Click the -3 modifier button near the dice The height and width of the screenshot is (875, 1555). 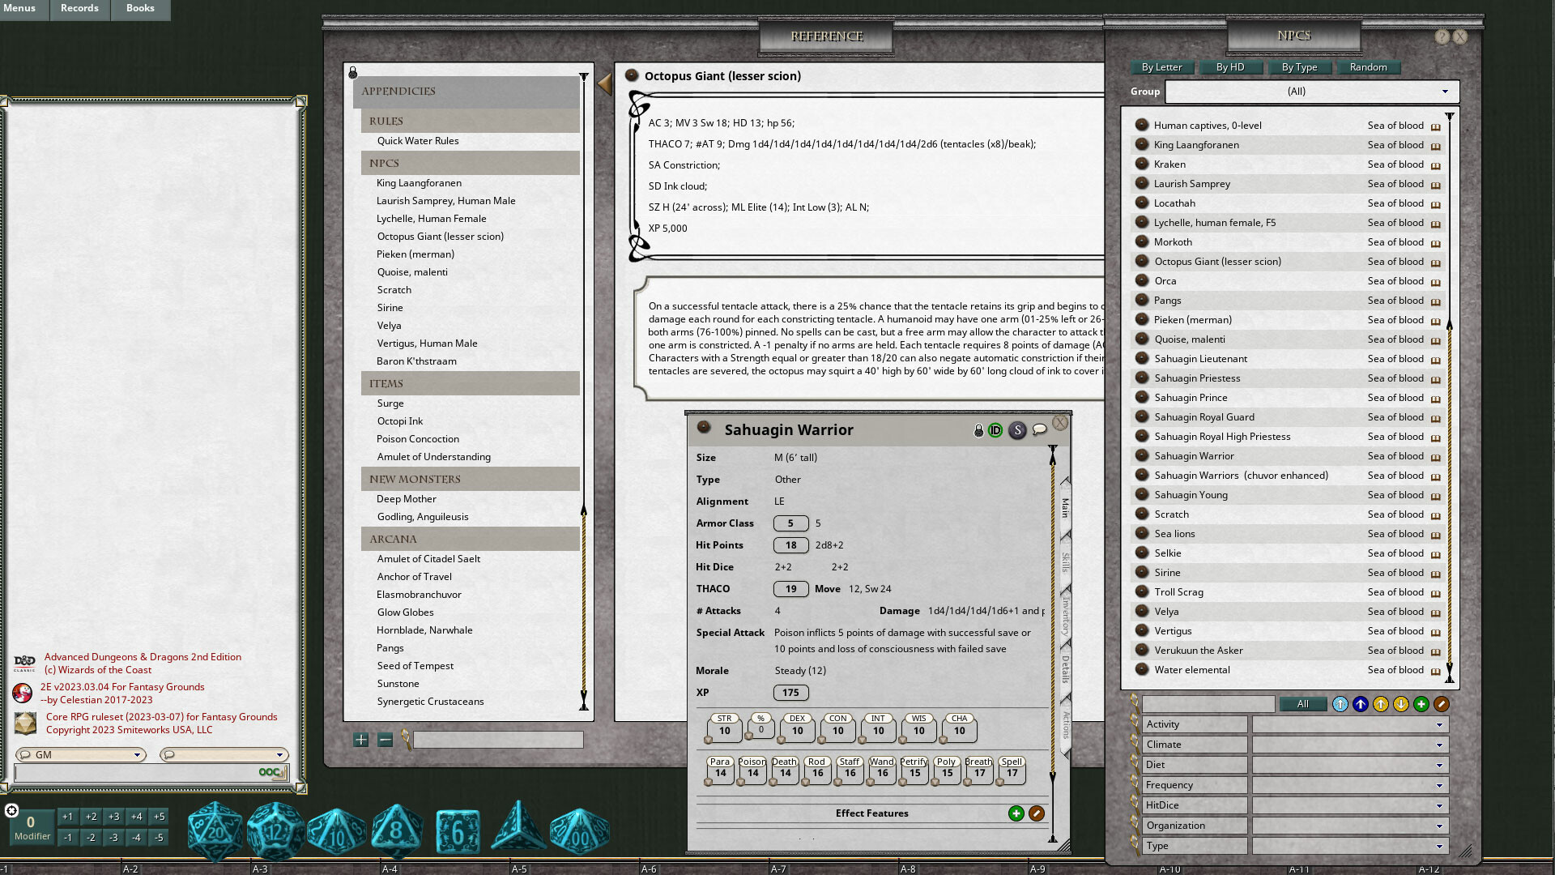pyautogui.click(x=113, y=839)
